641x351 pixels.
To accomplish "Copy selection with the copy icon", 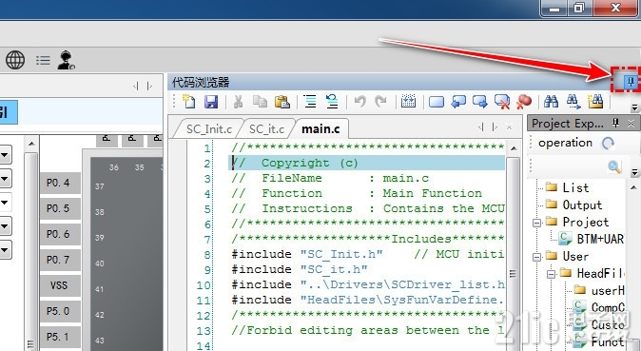I will pos(260,102).
